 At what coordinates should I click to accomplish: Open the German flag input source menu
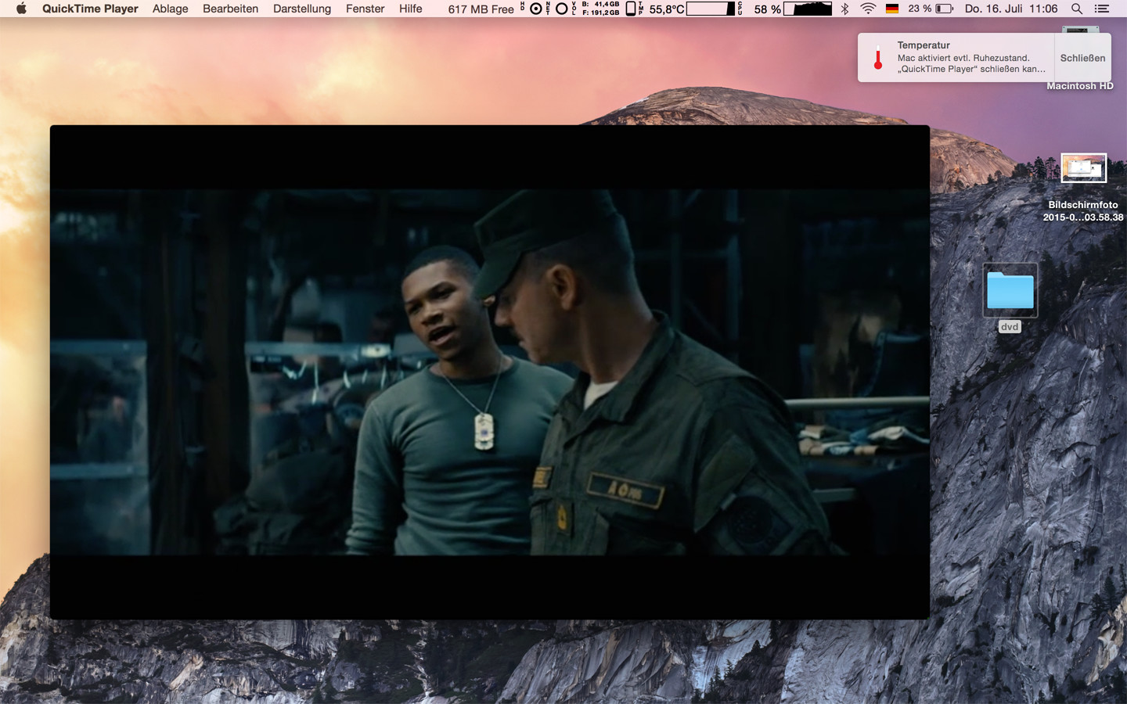coord(892,9)
